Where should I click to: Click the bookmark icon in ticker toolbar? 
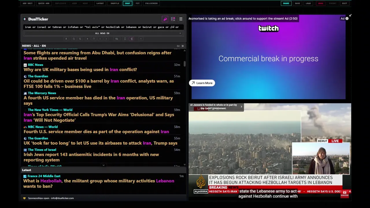point(125,39)
